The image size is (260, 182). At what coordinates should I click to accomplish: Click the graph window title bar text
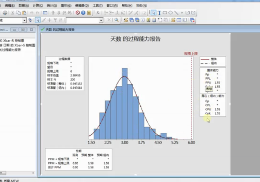point(60,30)
